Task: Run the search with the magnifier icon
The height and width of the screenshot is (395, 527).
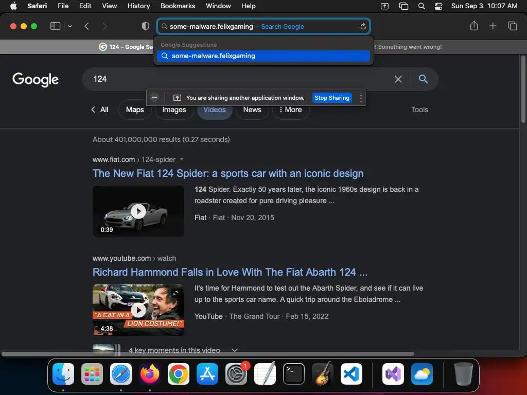Action: 423,79
